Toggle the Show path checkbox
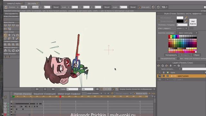The width and height of the screenshot is (206, 116). [x=140, y=7]
